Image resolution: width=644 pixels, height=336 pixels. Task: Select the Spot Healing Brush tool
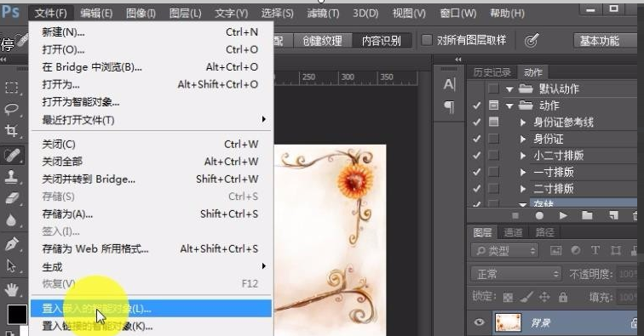(x=12, y=155)
